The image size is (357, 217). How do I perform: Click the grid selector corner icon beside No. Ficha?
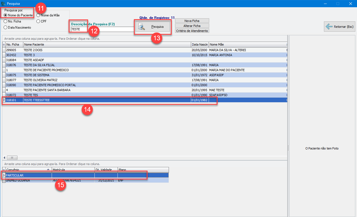coord(4,44)
